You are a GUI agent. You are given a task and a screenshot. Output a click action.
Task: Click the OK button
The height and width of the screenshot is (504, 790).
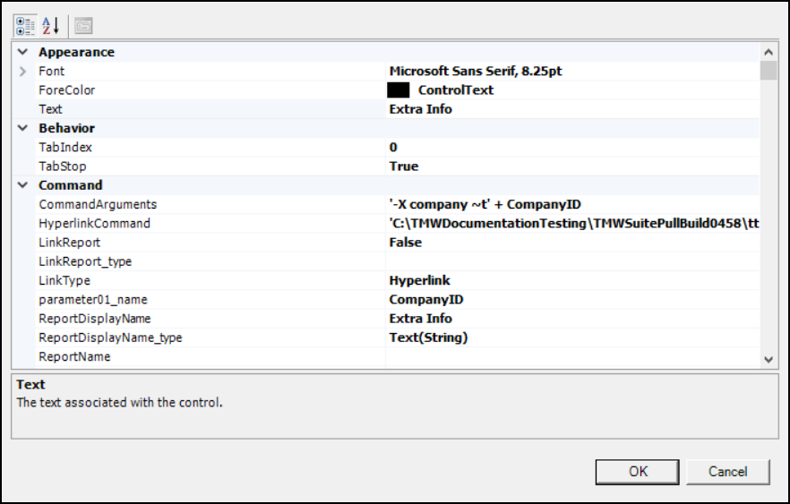coord(638,471)
